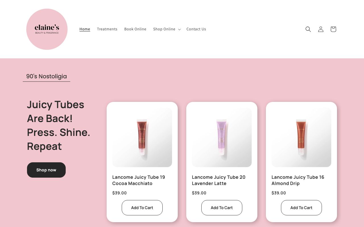Click the $39.00 price under Lavender Latte
Viewport: 364px width, 227px height.
click(199, 193)
